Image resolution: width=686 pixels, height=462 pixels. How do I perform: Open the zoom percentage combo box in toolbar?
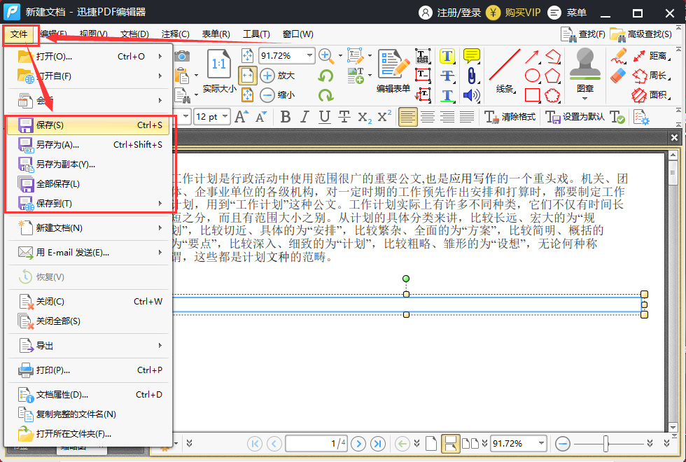286,55
